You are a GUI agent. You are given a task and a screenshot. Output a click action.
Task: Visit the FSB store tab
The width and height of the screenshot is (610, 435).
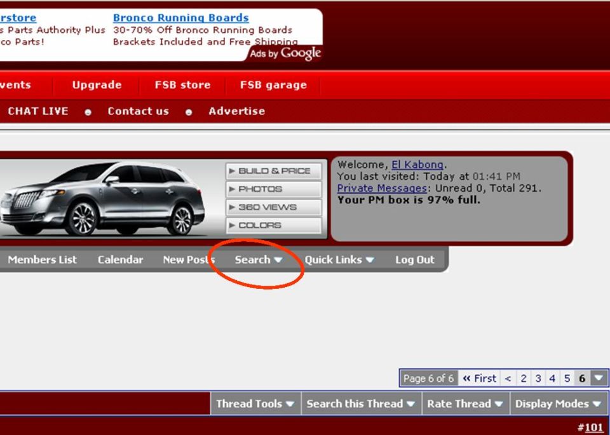click(x=182, y=84)
